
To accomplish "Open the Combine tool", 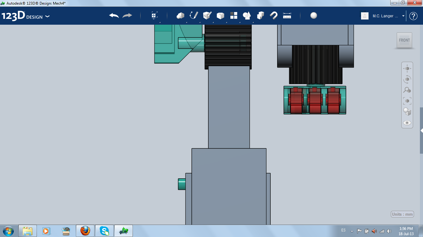I will (260, 15).
